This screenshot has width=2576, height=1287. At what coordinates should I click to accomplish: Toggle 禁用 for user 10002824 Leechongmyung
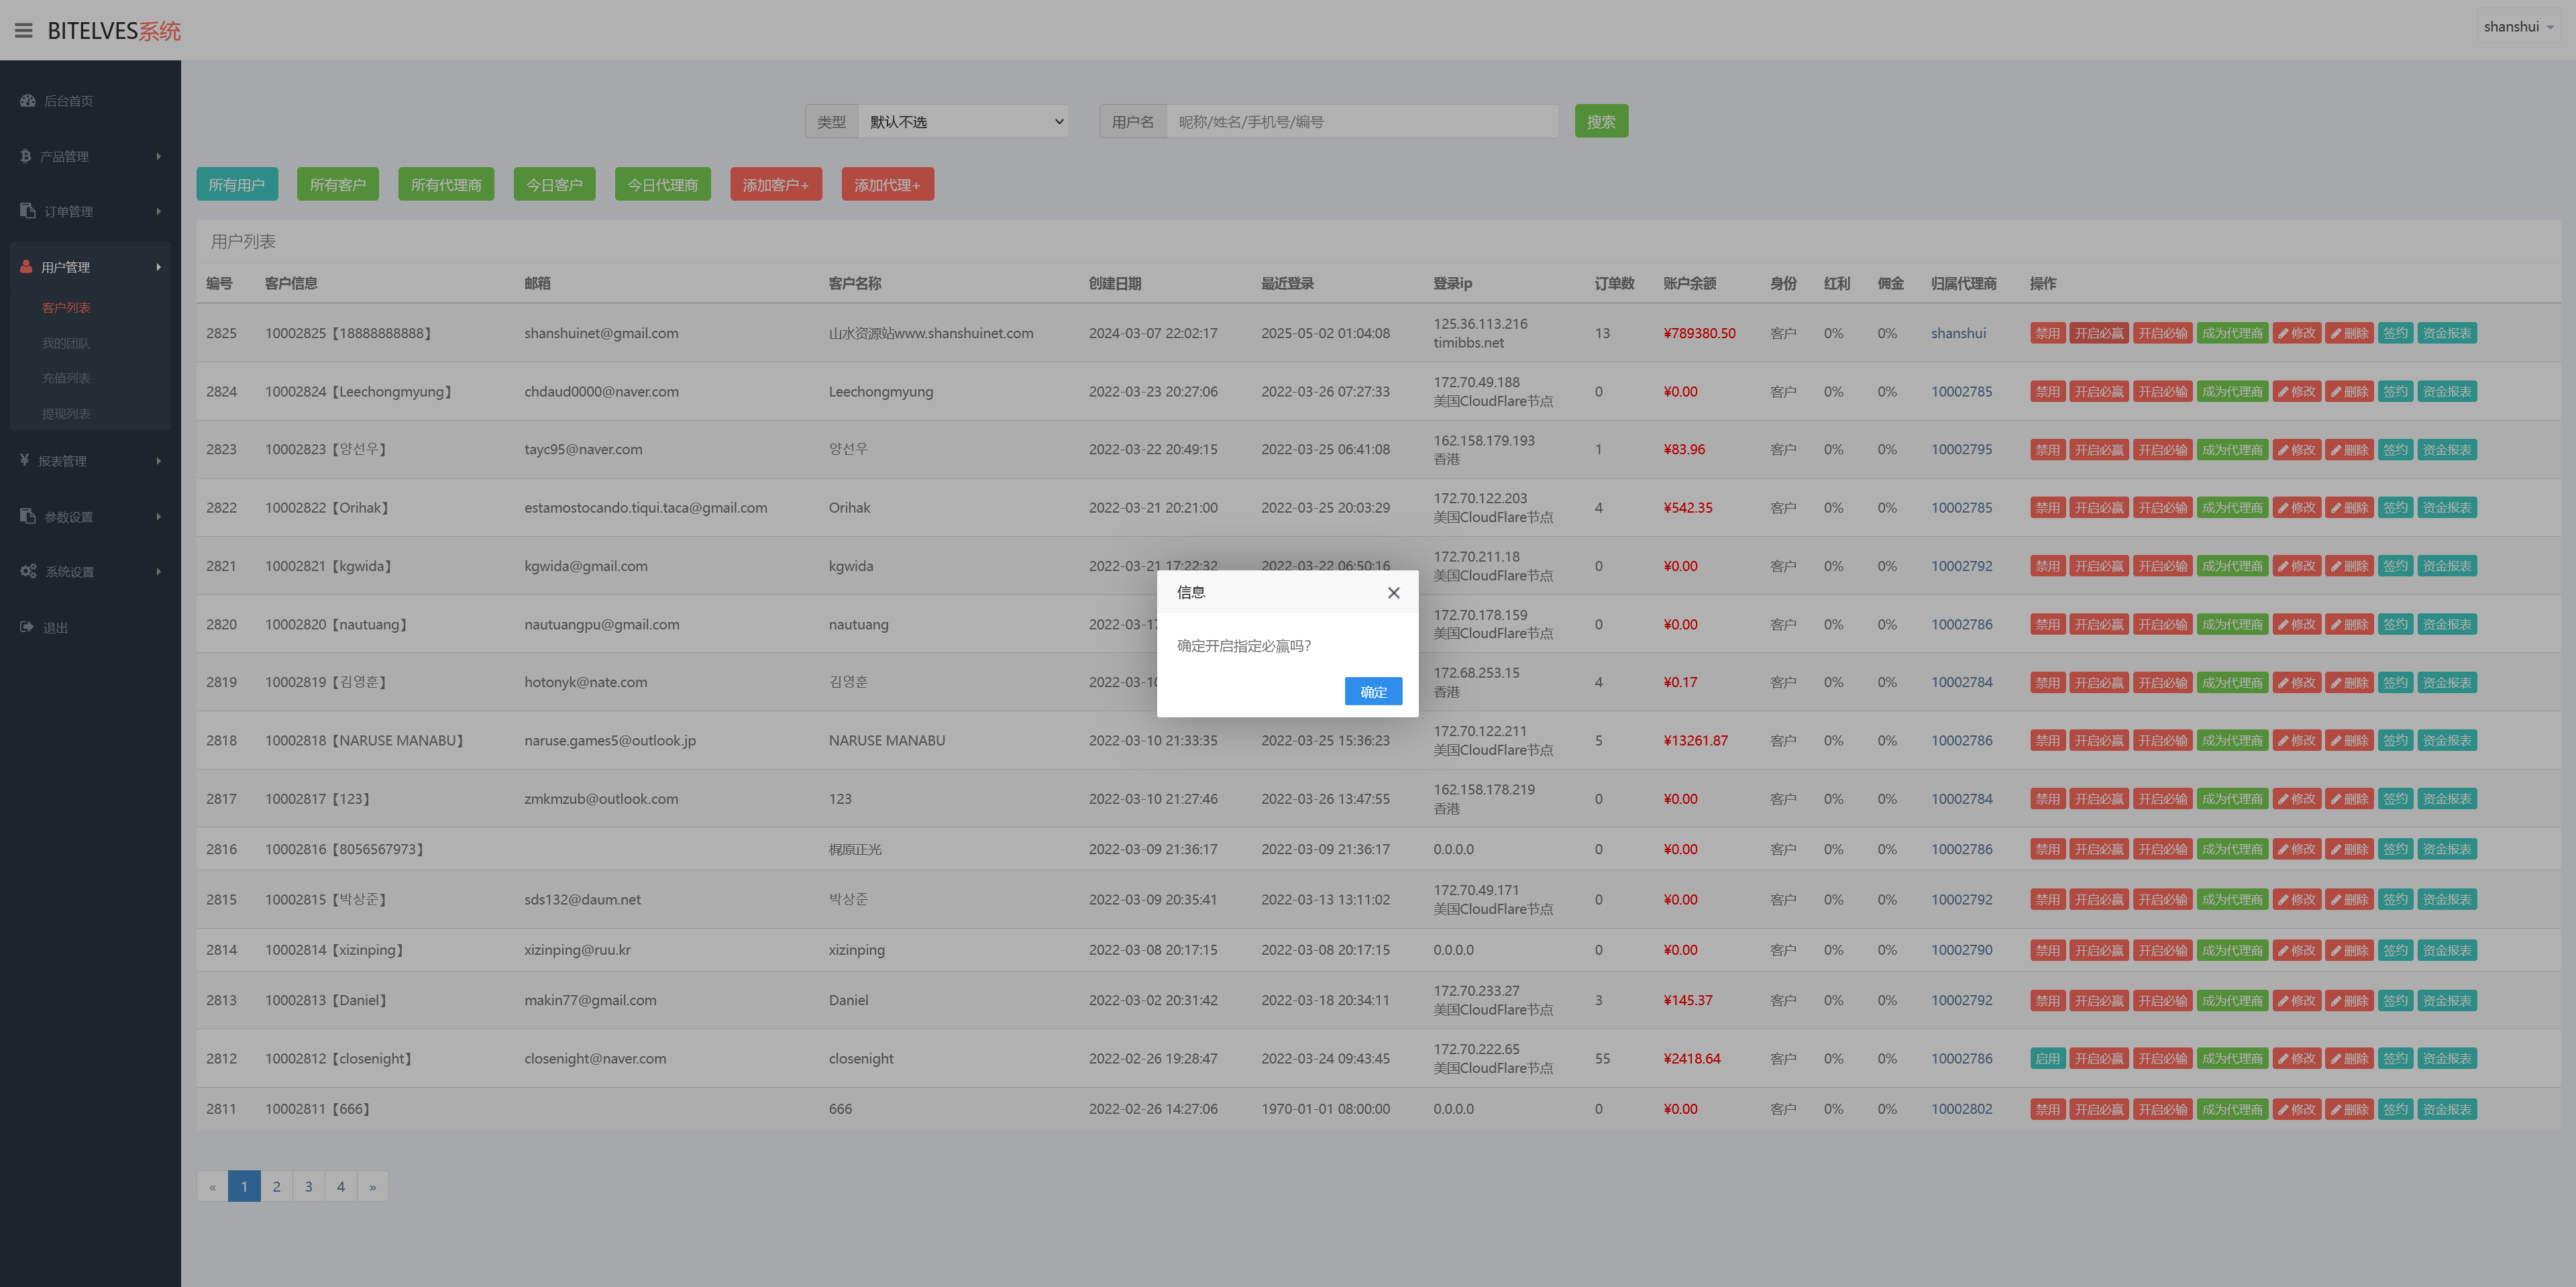pos(2046,392)
